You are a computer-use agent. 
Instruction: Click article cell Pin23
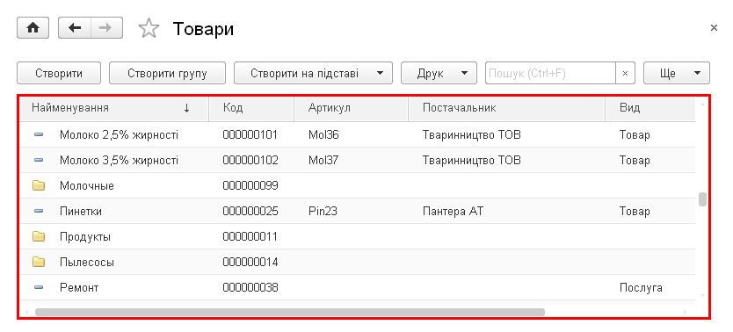pos(323,211)
